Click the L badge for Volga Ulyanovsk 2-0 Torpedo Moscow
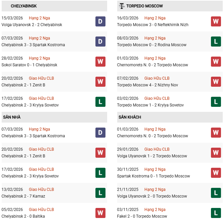The width and height of the screenshot is (223, 221). coord(216,193)
